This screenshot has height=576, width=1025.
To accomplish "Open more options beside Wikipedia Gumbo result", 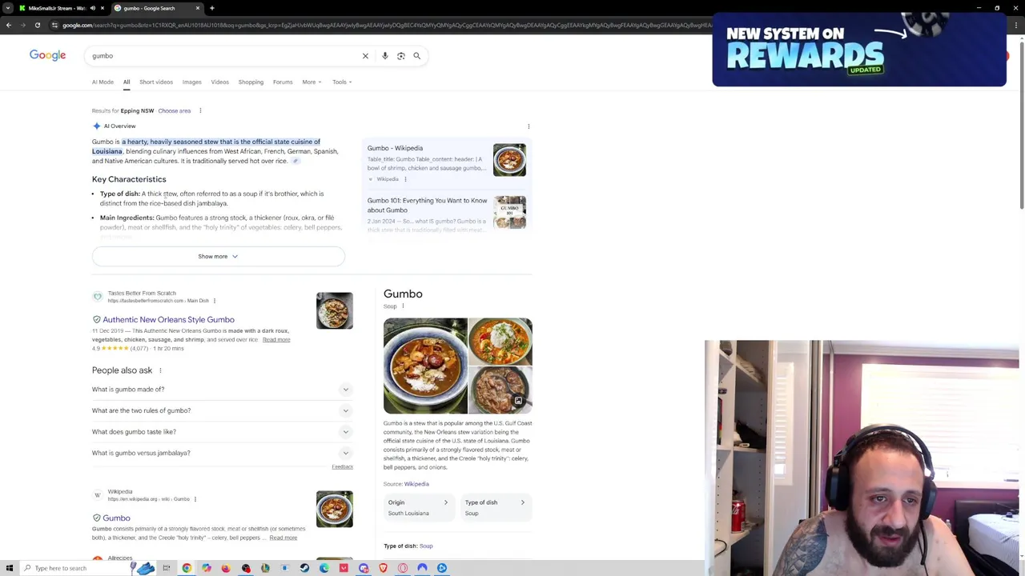I will [x=195, y=499].
